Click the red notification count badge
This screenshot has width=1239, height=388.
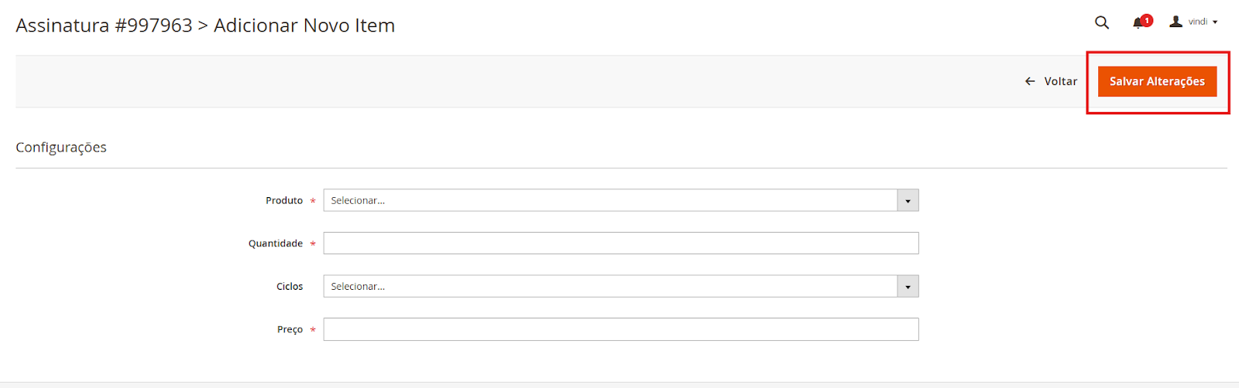(1147, 20)
